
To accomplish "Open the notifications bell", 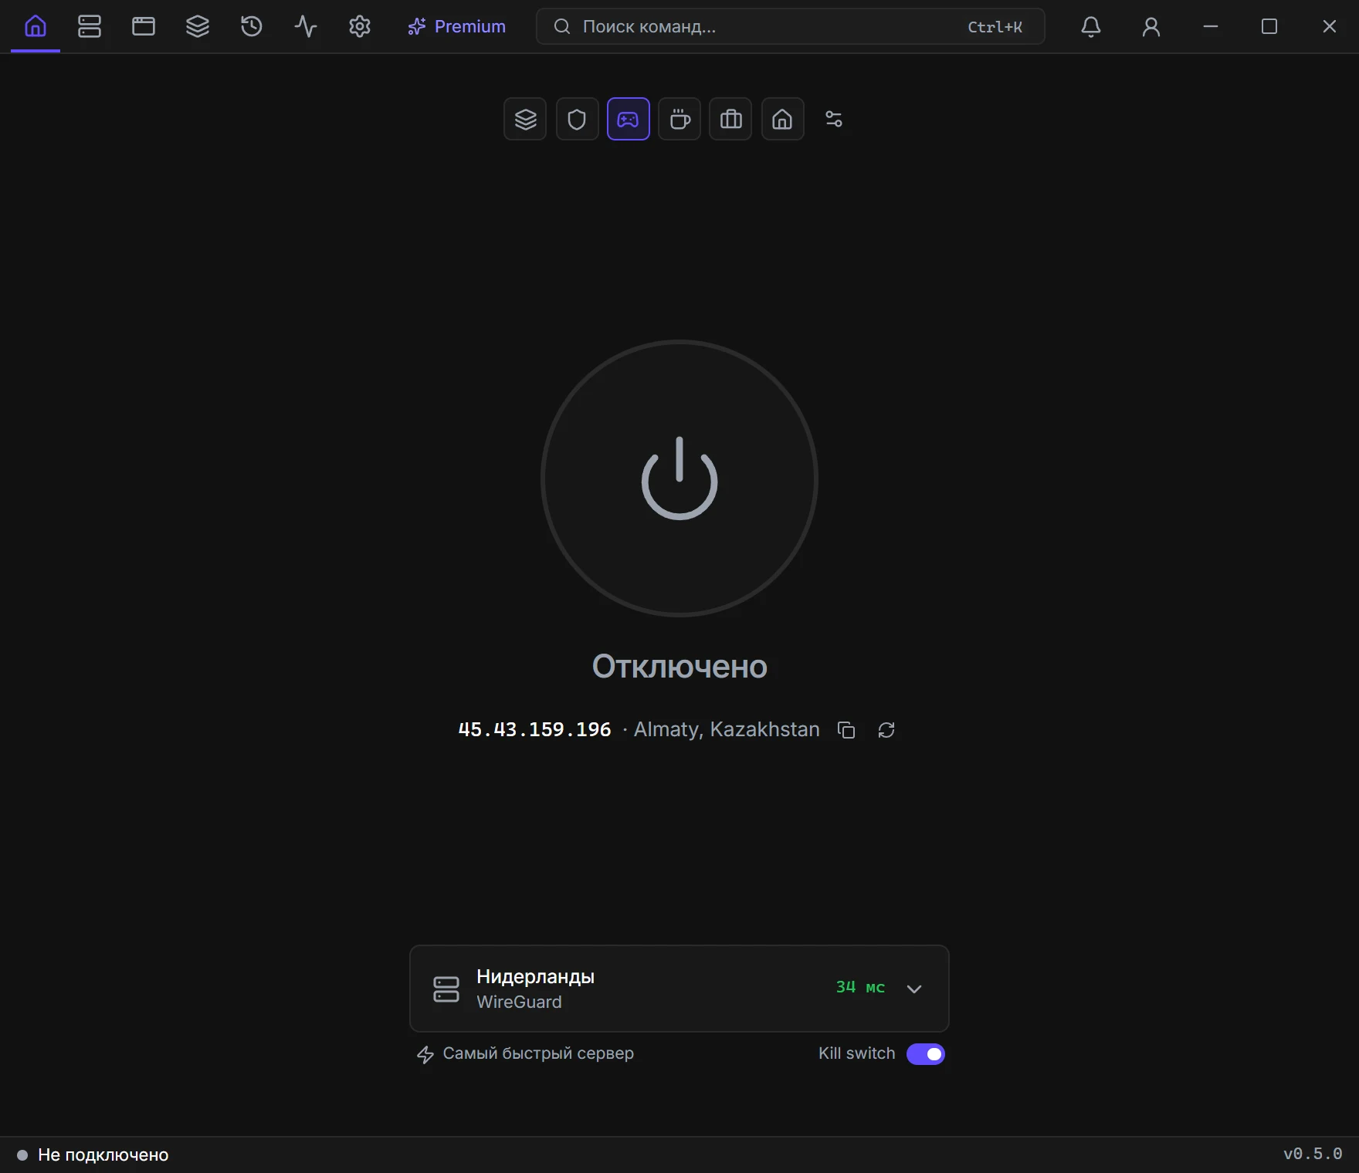I will [1091, 26].
